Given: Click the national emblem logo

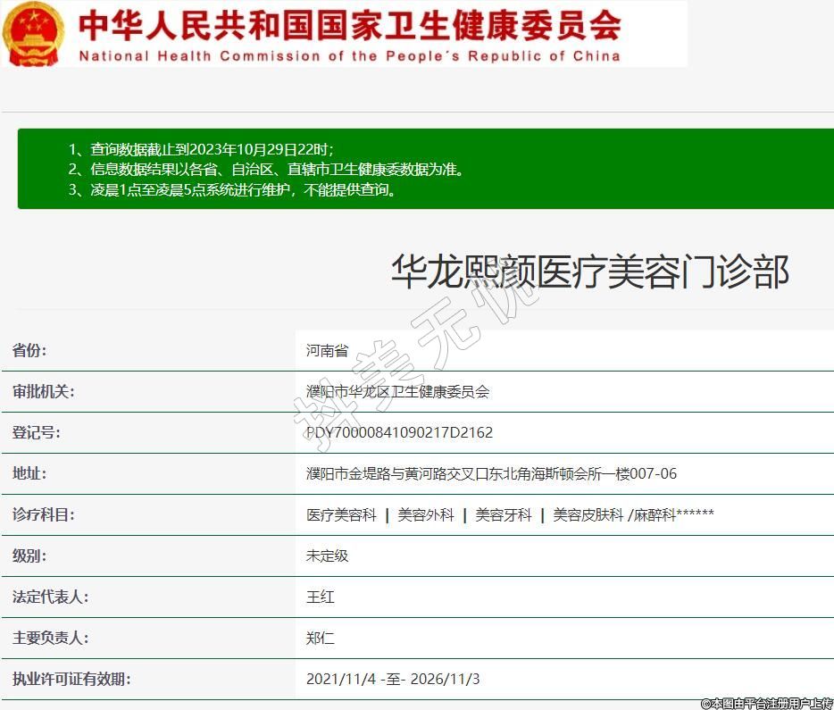Looking at the screenshot, I should coord(34,34).
